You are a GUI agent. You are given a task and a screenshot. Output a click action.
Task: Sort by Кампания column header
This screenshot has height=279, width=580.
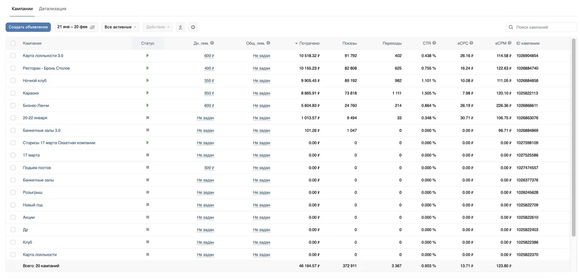(32, 43)
